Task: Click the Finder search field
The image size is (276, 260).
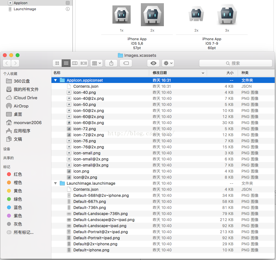Action: click(236, 63)
